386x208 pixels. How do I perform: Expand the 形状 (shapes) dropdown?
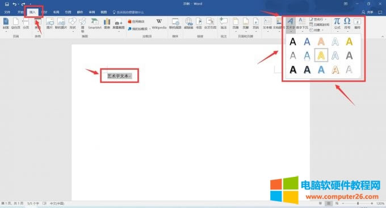(x=73, y=24)
